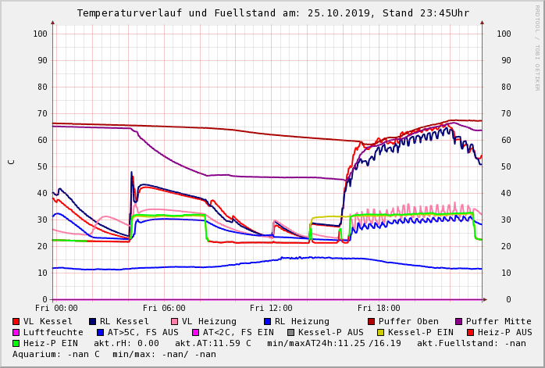
Task: Click the purple Puffer Mitte legend swatch
Action: pyautogui.click(x=459, y=321)
